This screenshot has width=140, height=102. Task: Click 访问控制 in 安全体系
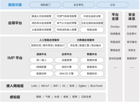(132, 27)
